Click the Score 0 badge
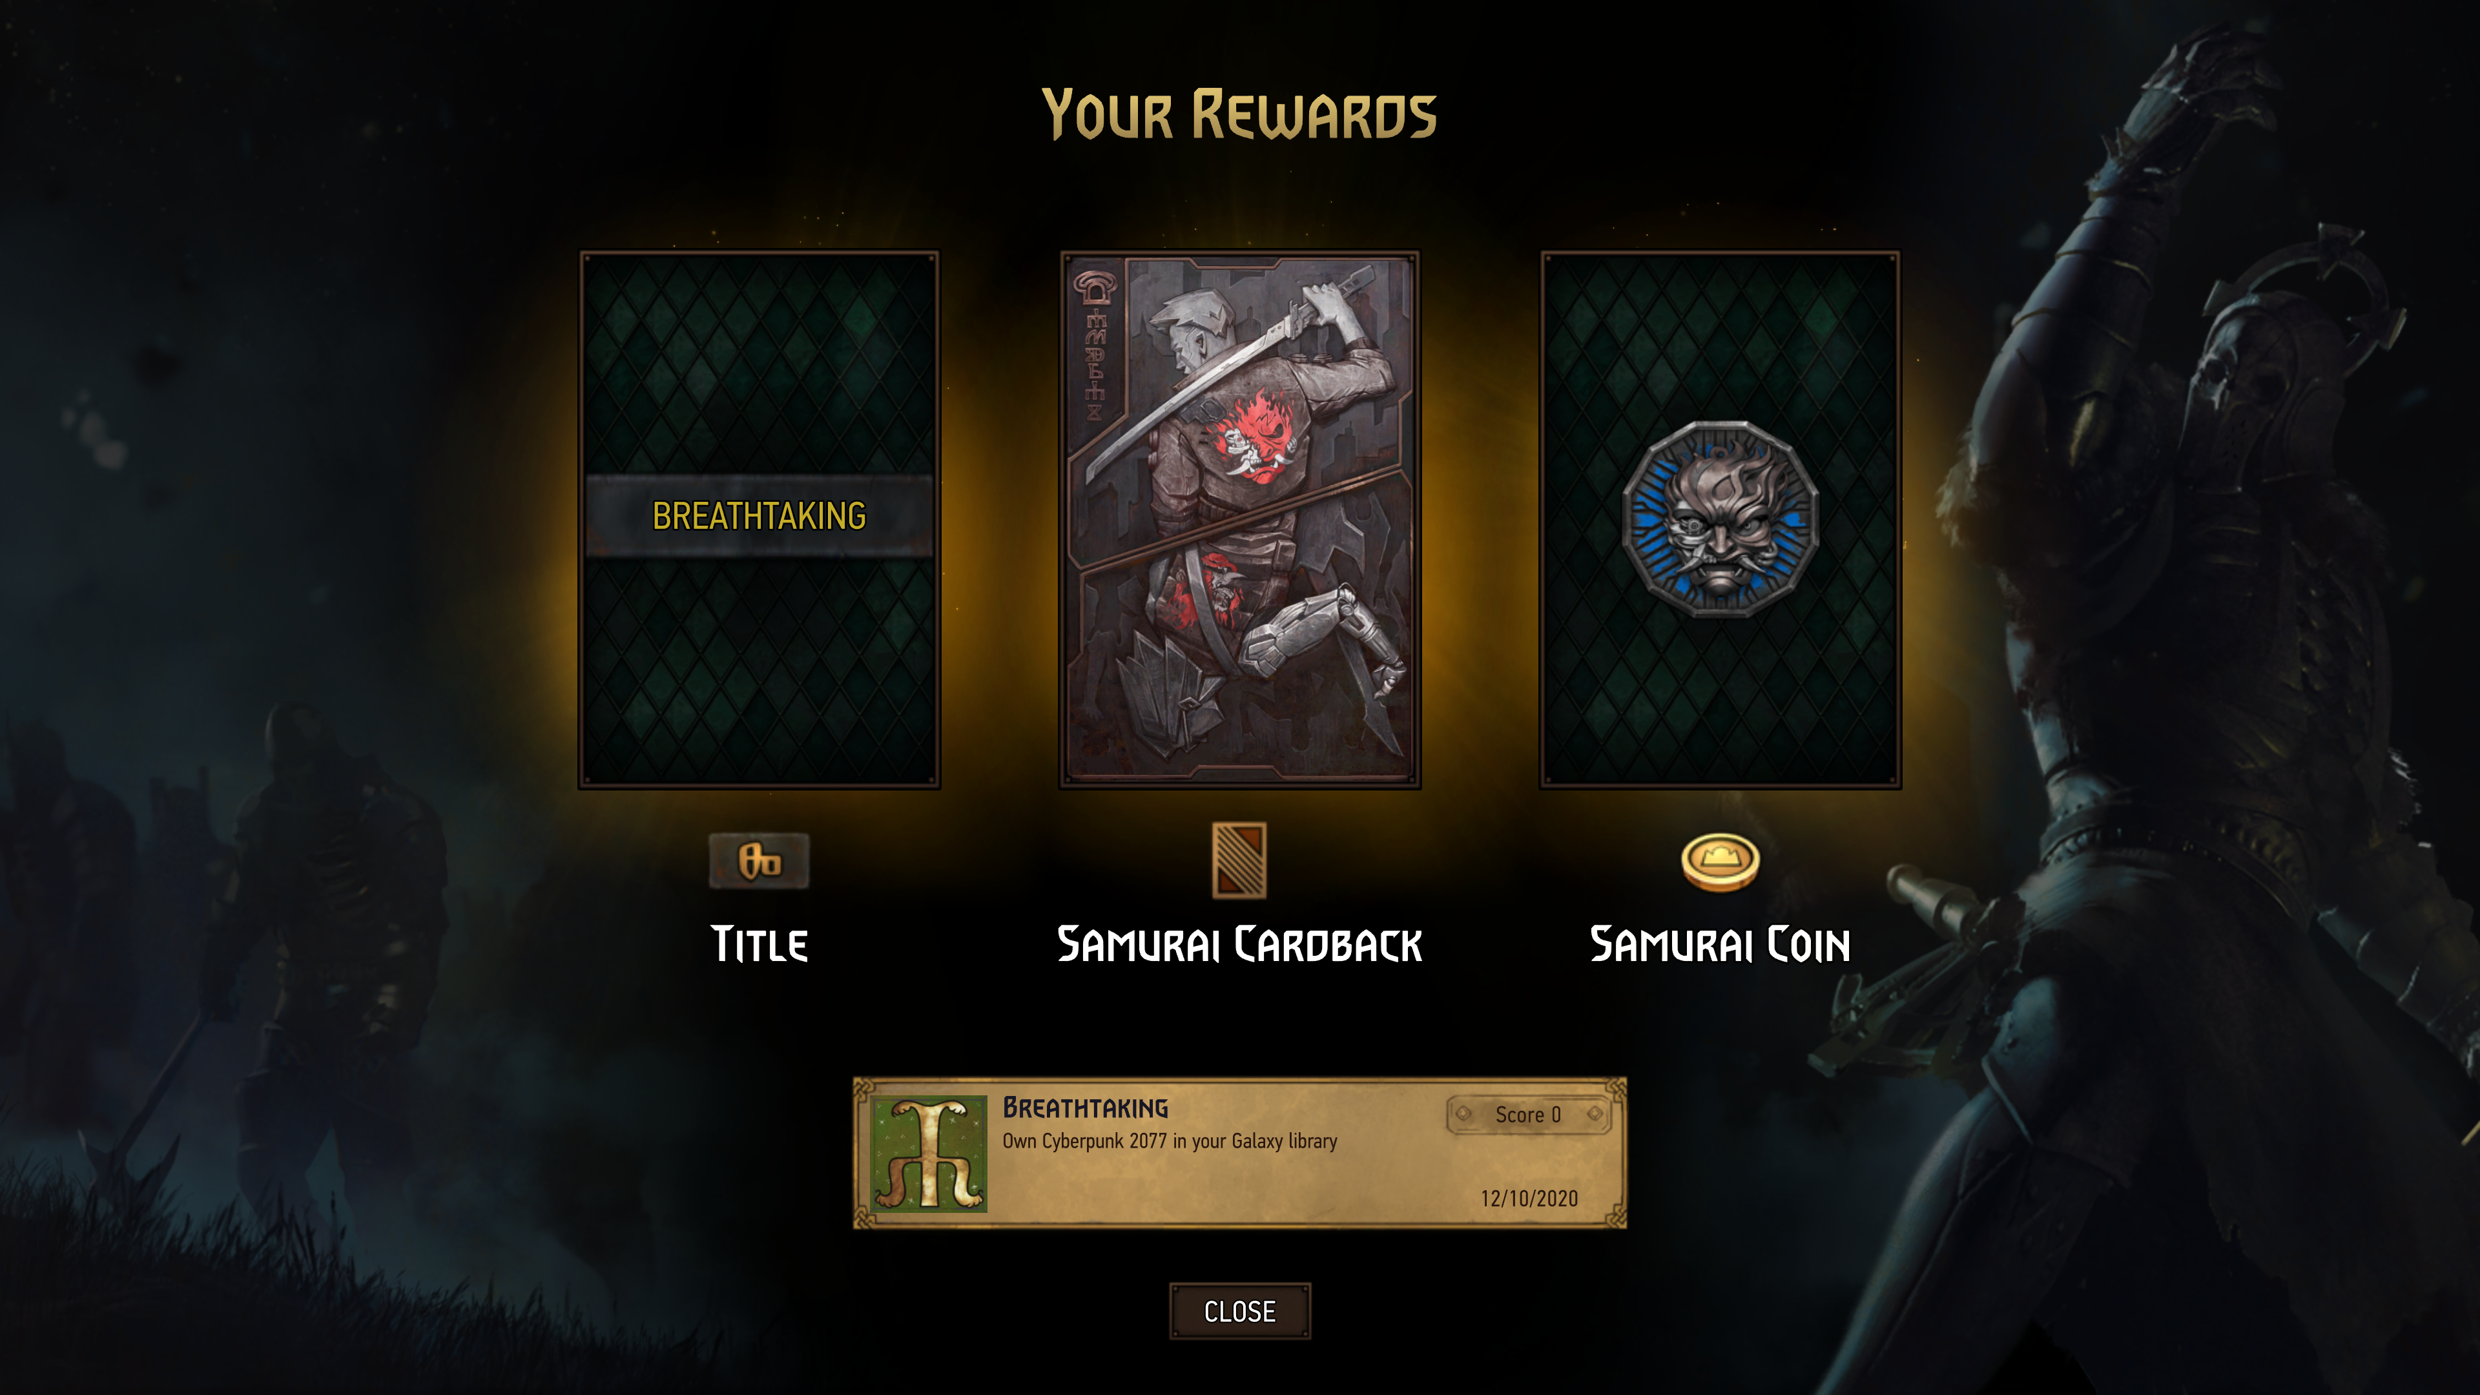The height and width of the screenshot is (1395, 2480). (1529, 1115)
